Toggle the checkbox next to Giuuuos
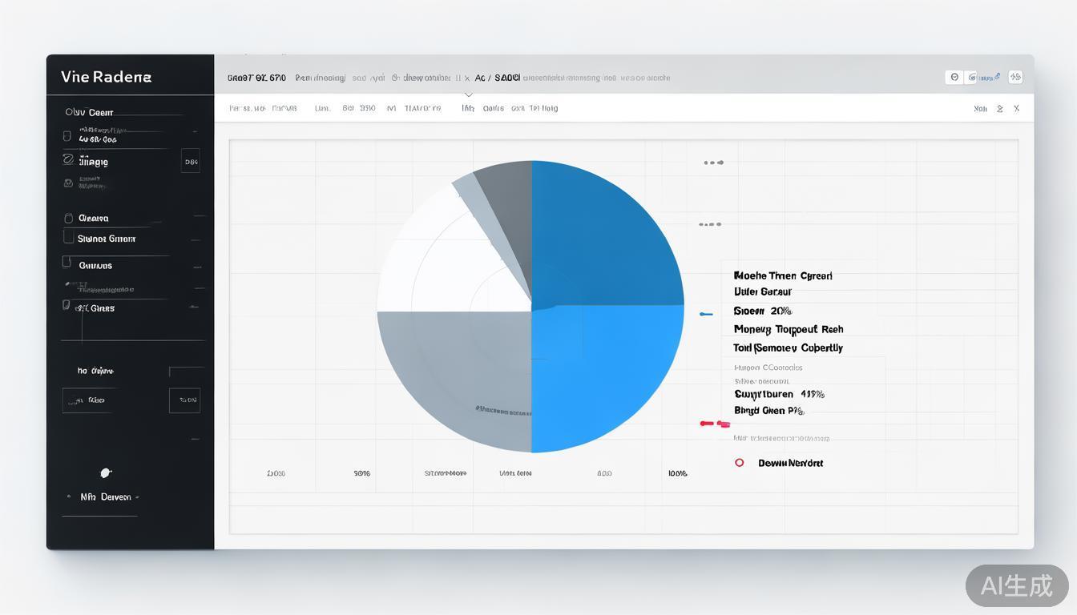The height and width of the screenshot is (615, 1077). coord(67,263)
